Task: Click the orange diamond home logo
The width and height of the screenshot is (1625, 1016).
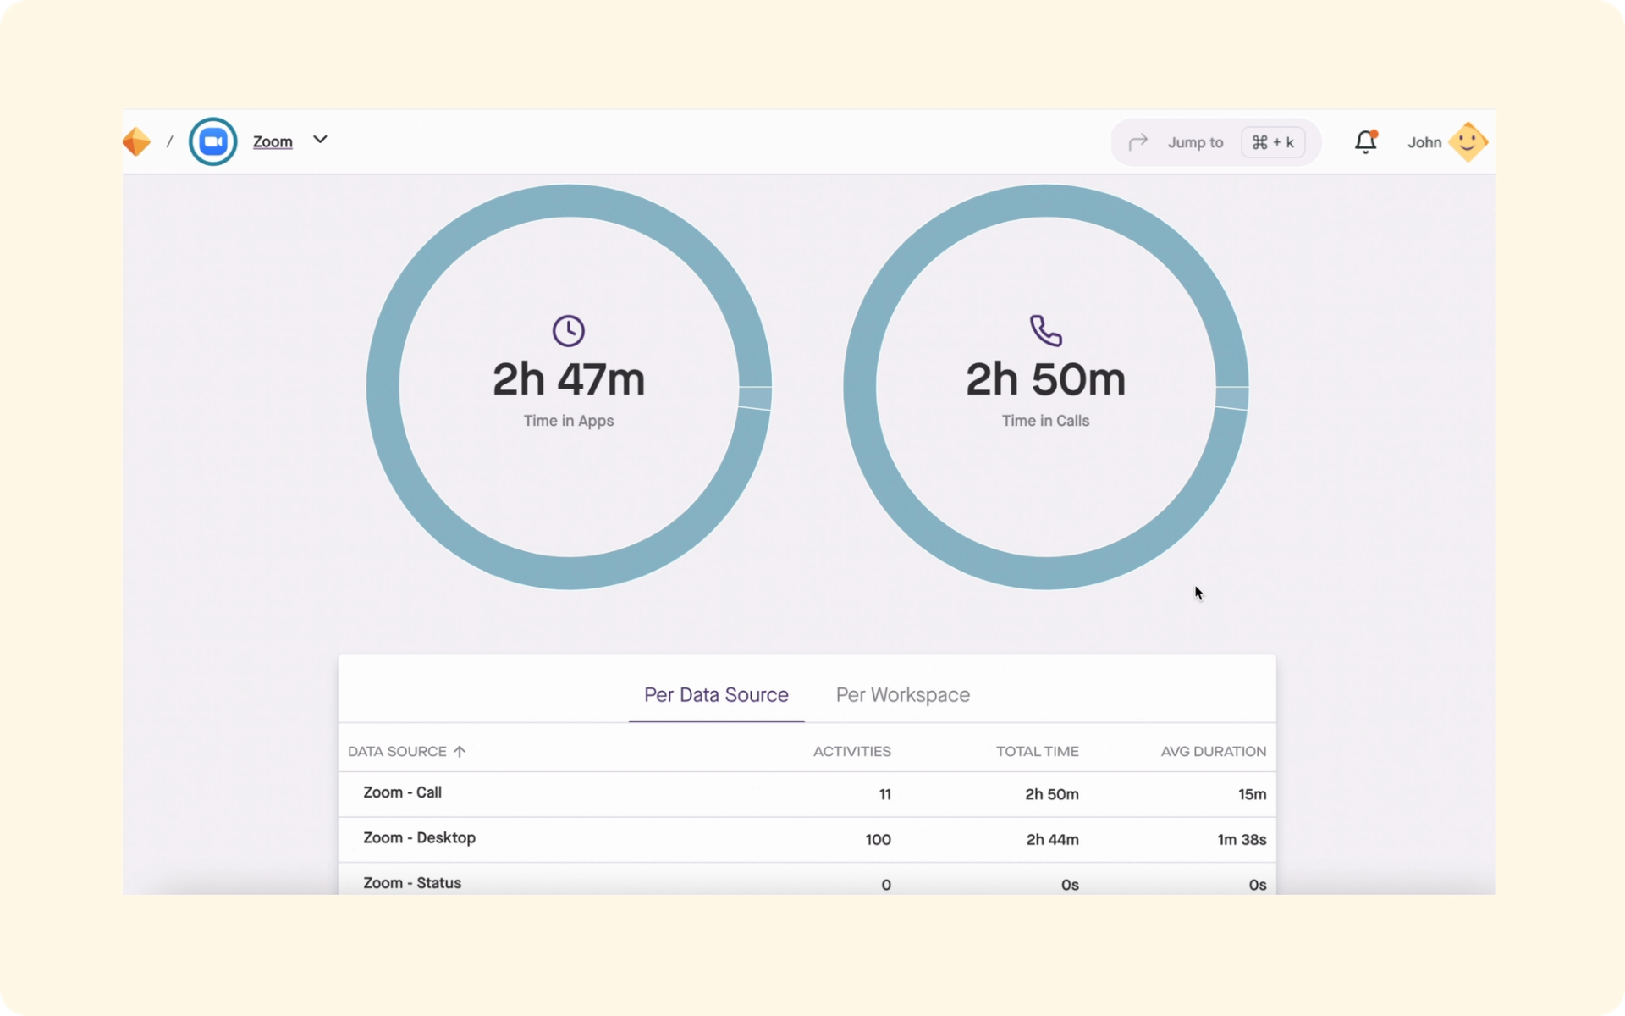Action: (136, 141)
